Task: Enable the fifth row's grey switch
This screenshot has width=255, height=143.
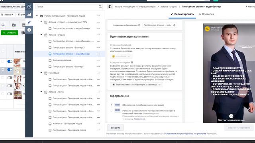Action: [x=10, y=94]
